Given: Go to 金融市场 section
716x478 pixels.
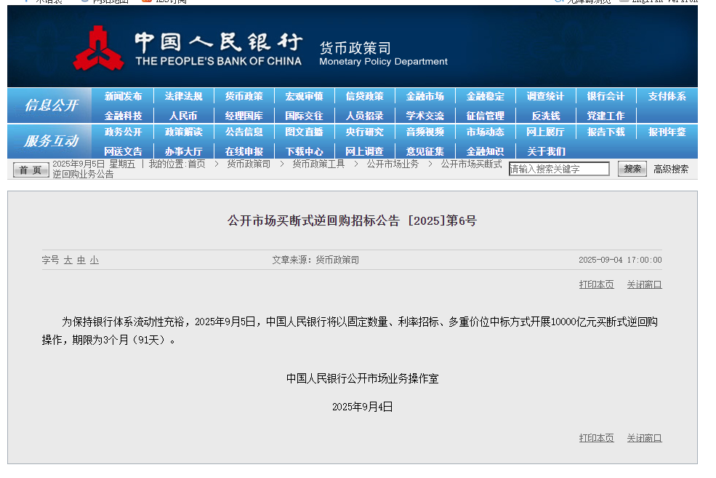Looking at the screenshot, I should [x=425, y=96].
